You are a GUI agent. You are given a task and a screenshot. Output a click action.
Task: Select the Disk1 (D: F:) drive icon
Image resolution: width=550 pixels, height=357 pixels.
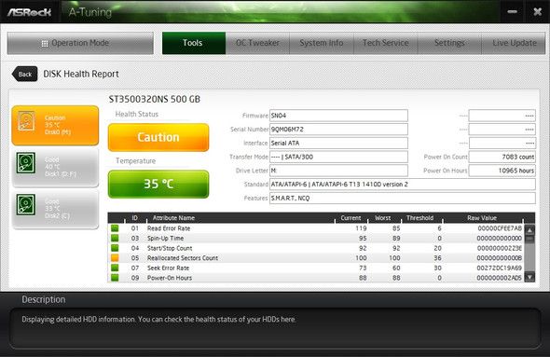[26, 163]
